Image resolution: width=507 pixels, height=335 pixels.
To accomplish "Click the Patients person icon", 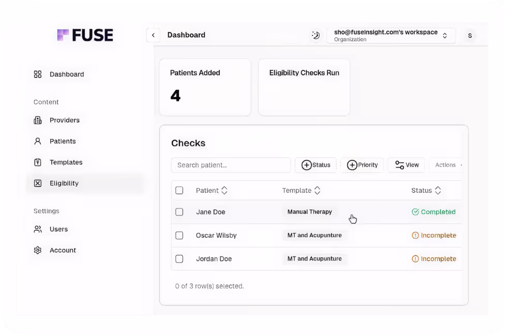I will click(38, 141).
